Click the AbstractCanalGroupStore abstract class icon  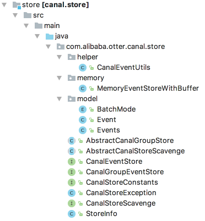click(x=72, y=141)
